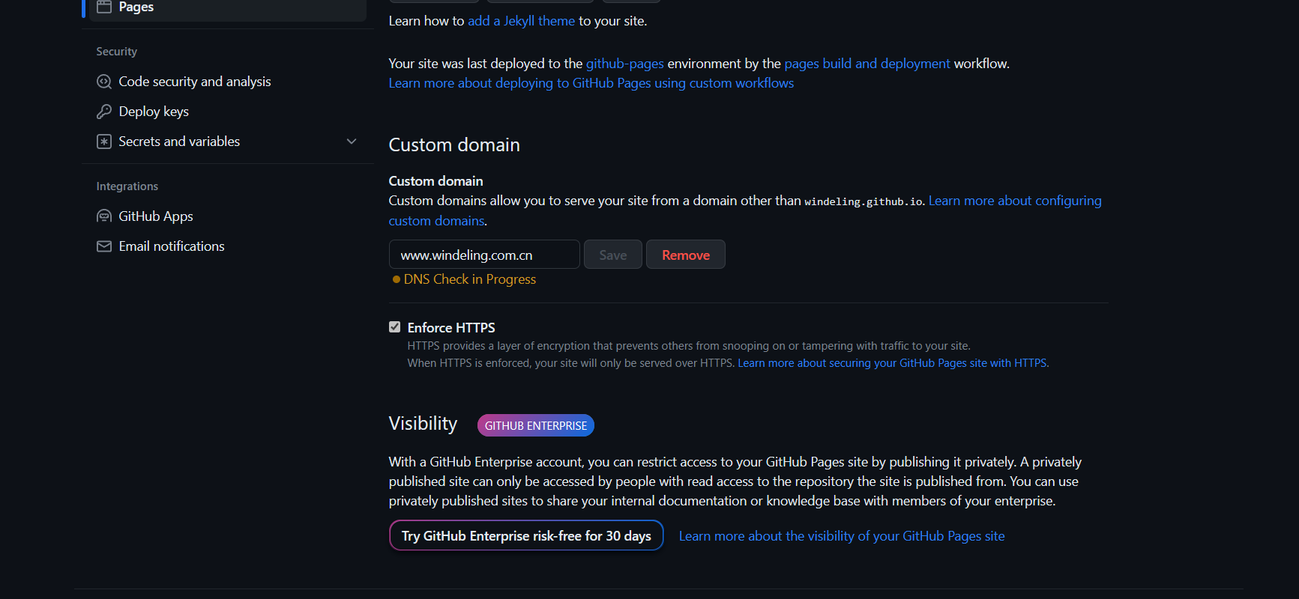Click the Deploy keys key icon
This screenshot has height=599, width=1299.
(104, 112)
